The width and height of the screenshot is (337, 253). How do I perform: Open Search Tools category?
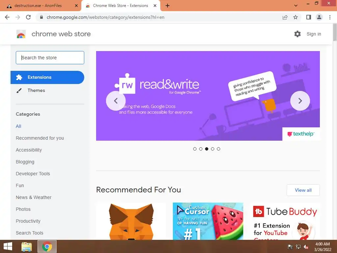[x=29, y=233]
